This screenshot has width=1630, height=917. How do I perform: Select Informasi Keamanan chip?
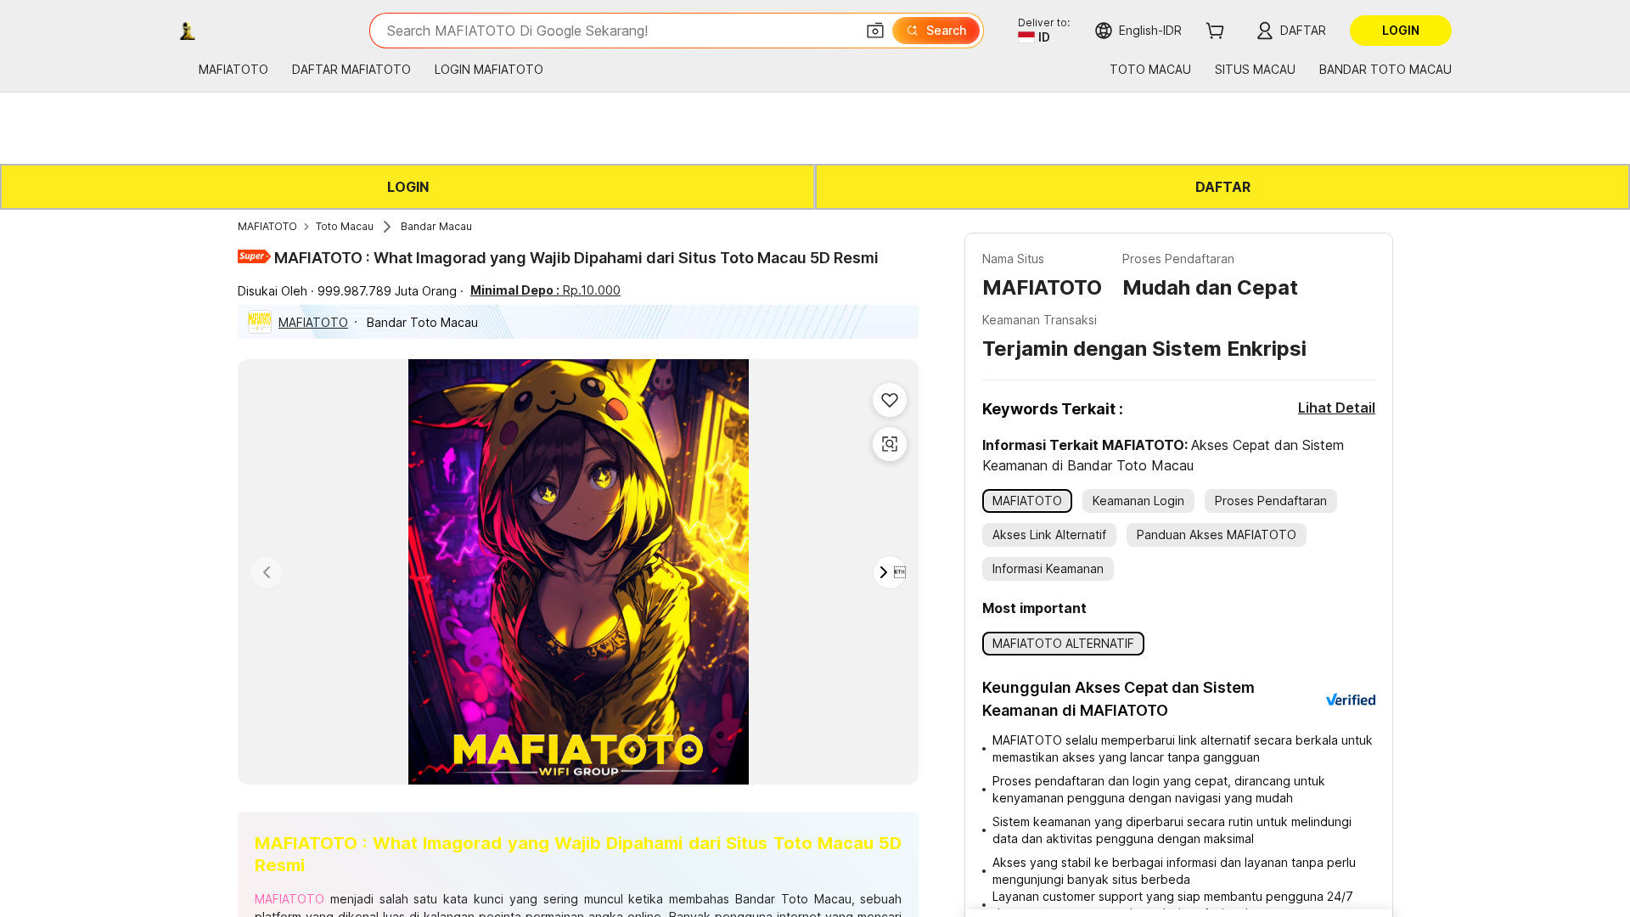1048,569
